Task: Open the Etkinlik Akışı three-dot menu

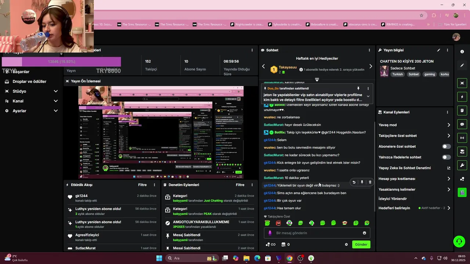Action: [154, 185]
